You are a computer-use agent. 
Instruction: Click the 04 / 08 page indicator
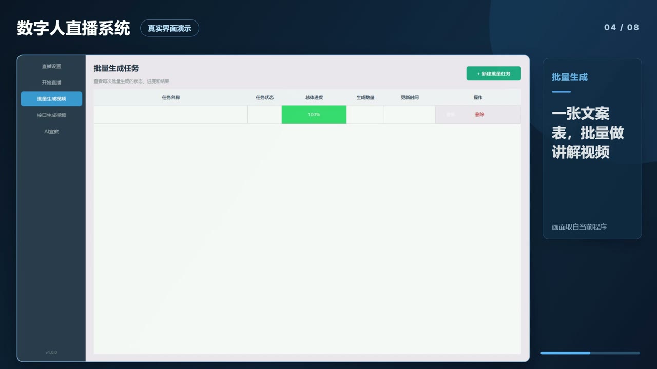622,27
